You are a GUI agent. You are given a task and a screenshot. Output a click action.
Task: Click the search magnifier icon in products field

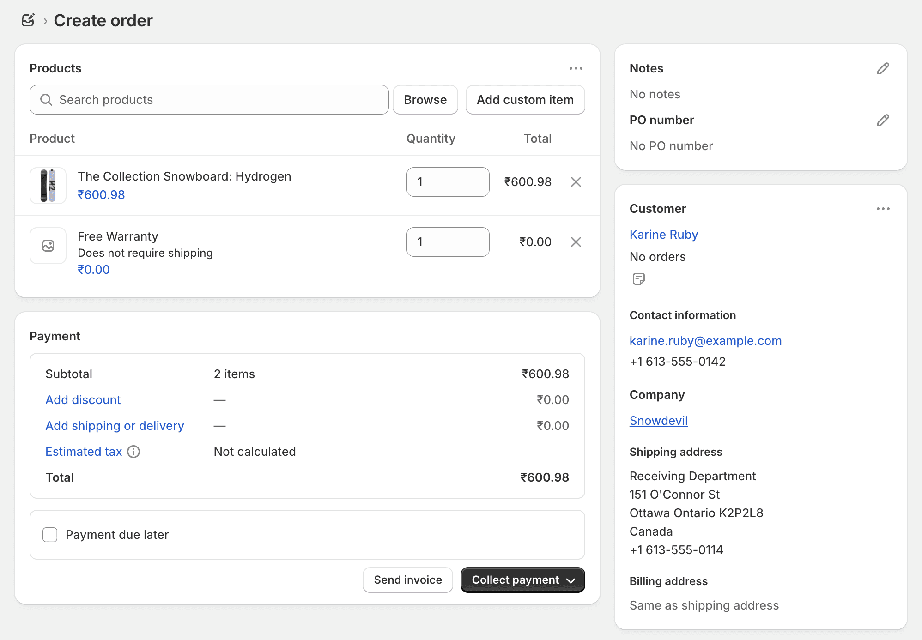click(46, 100)
